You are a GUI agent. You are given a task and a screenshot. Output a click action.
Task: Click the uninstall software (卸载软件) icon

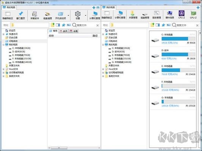coord(34,15)
